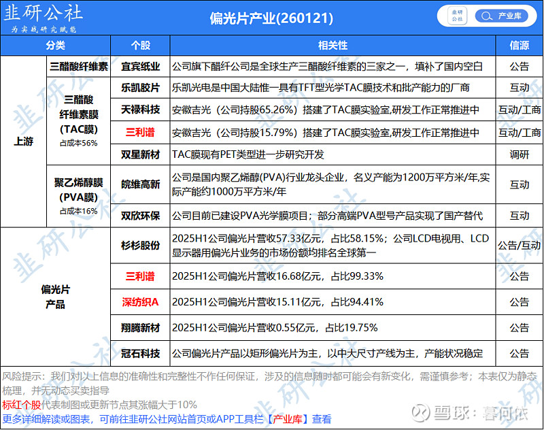Select the 个股 column header

point(140,45)
